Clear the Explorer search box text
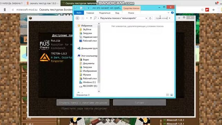The height and width of the screenshot is (125, 222). (170, 18)
